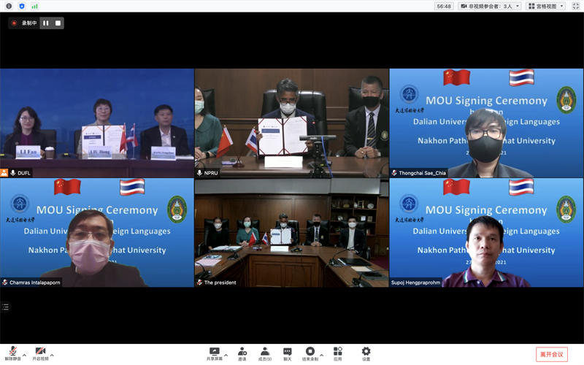Open the chat panel
Screen dimensions: 584x365
[288, 353]
